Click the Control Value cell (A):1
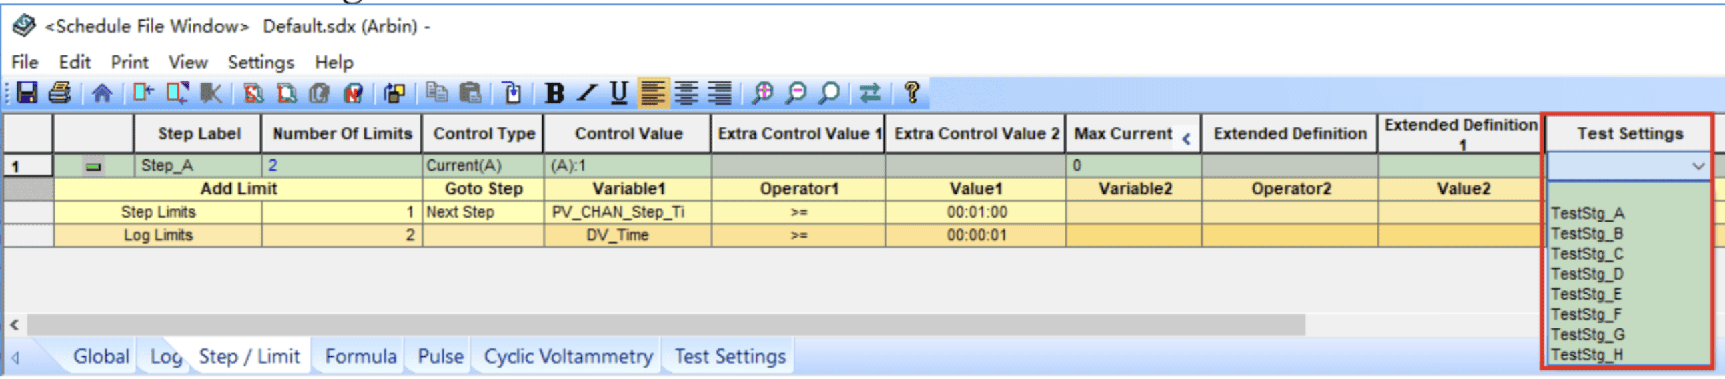This screenshot has width=1725, height=379. point(627,165)
